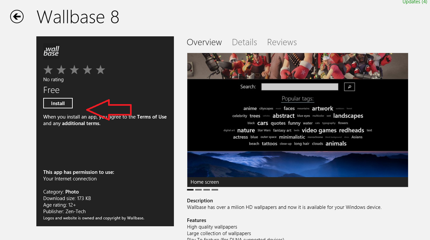Click the Wallbase 8 page title
430x240 pixels.
click(x=78, y=17)
